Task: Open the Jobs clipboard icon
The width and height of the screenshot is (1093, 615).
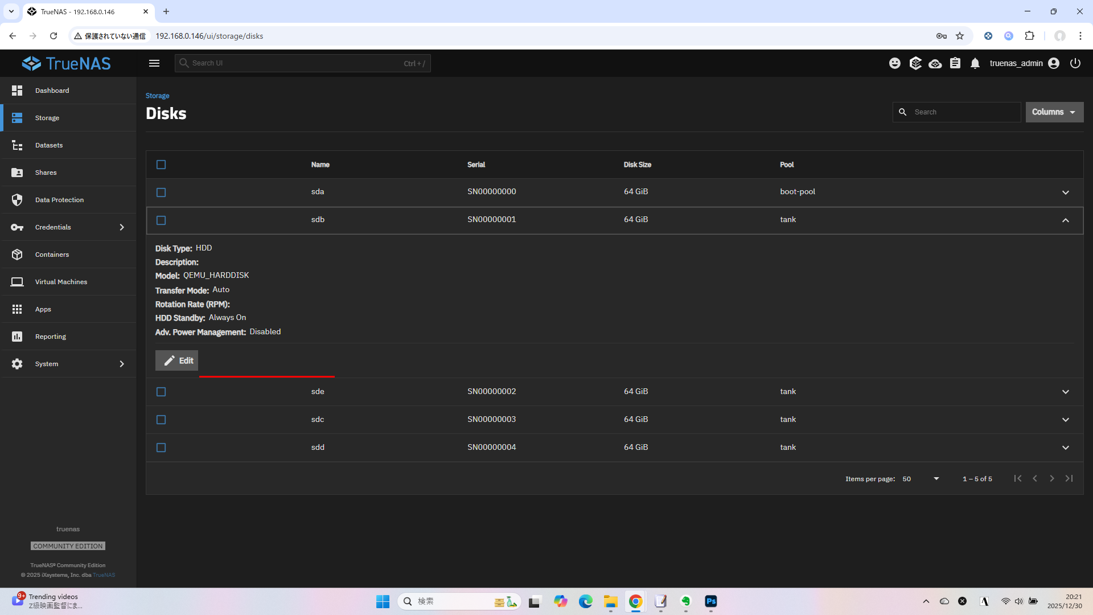Action: (x=955, y=63)
